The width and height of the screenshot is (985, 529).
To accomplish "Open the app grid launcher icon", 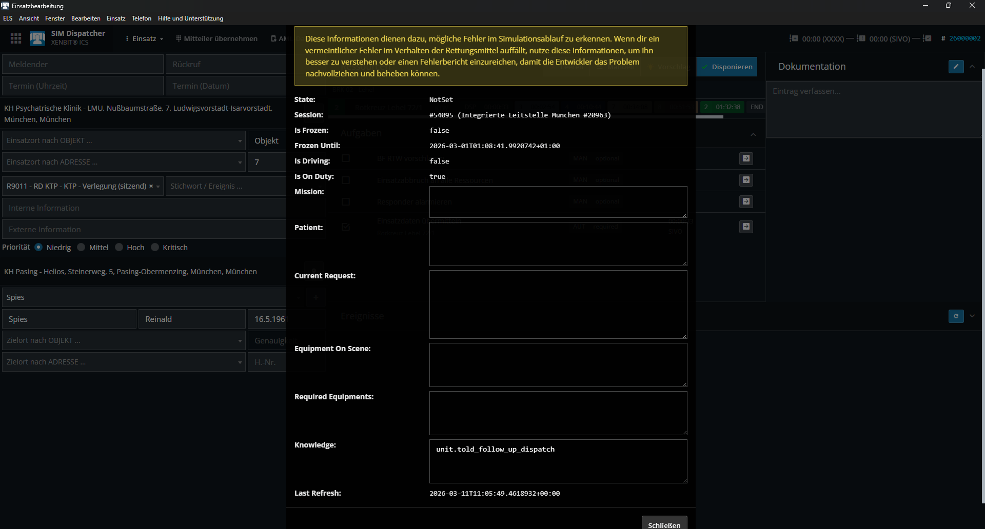I will [16, 38].
